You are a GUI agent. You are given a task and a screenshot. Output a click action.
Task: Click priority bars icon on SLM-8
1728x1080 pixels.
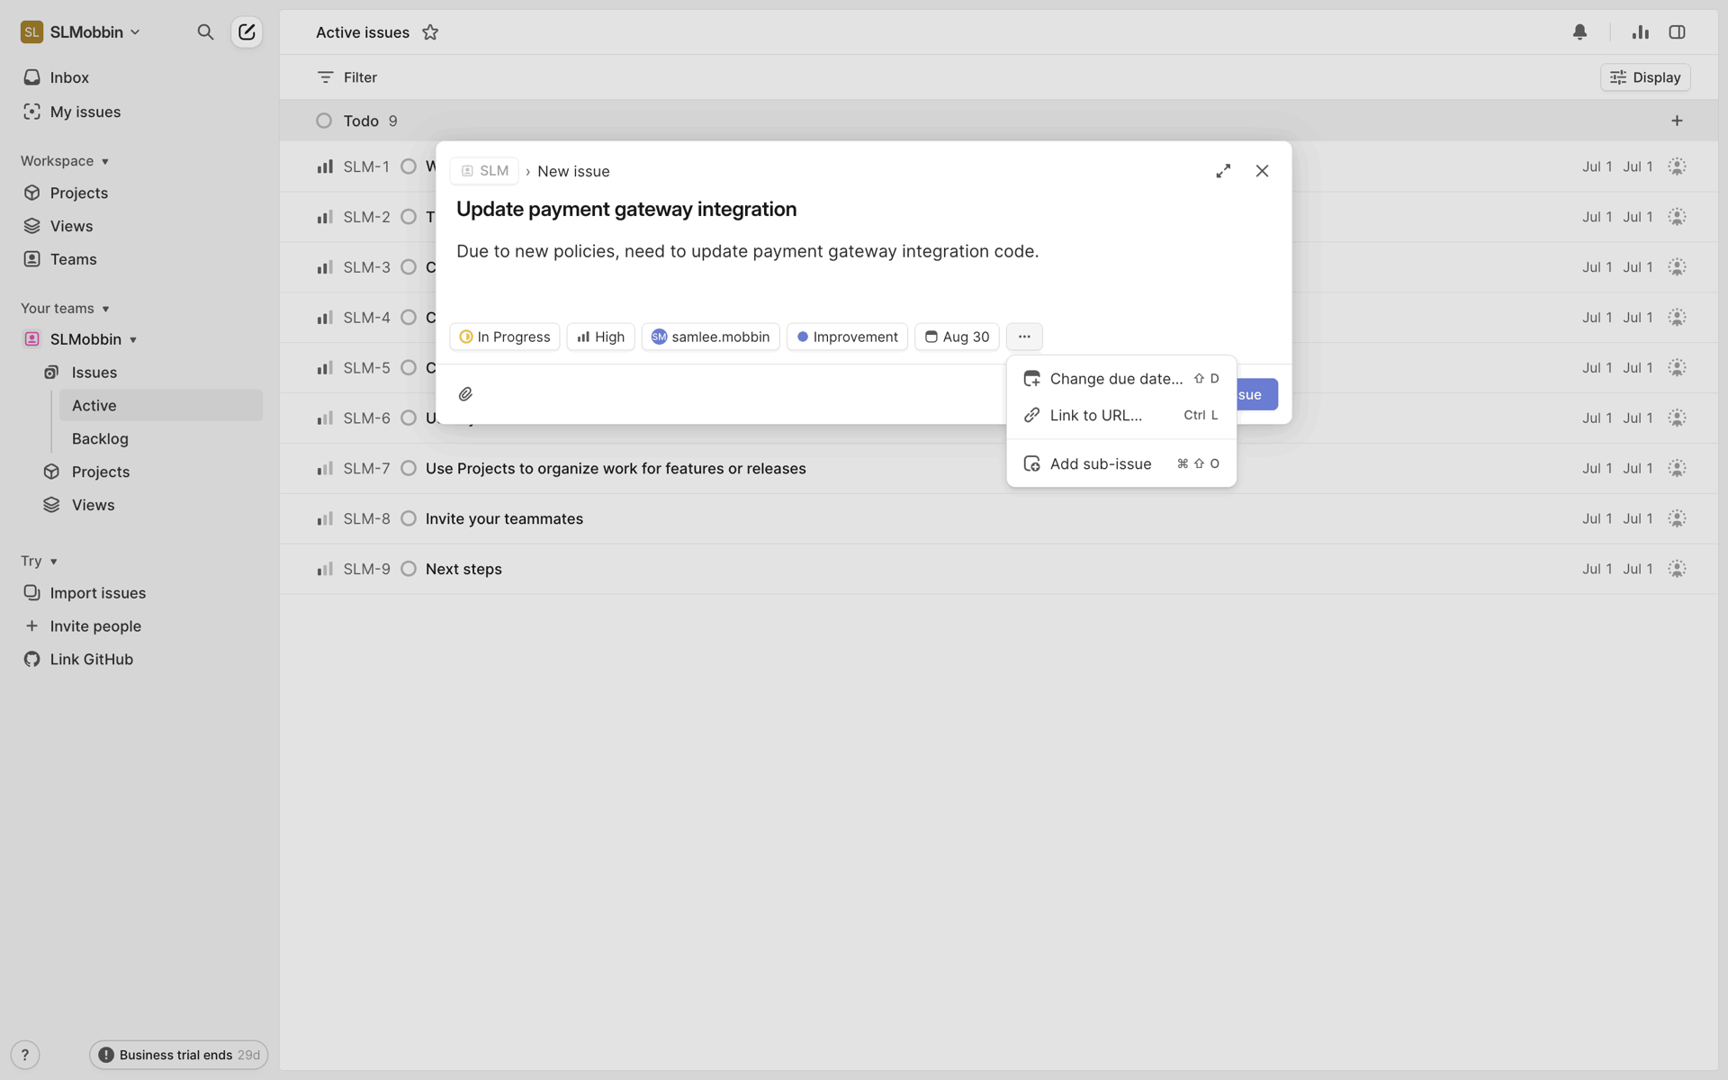point(325,518)
